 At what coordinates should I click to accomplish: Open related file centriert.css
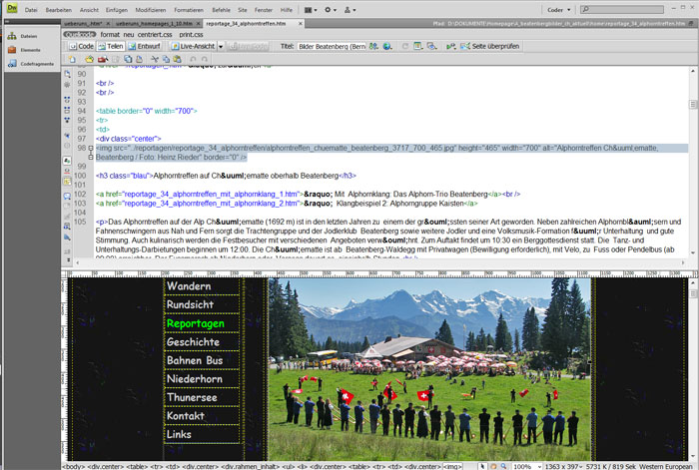coord(155,34)
